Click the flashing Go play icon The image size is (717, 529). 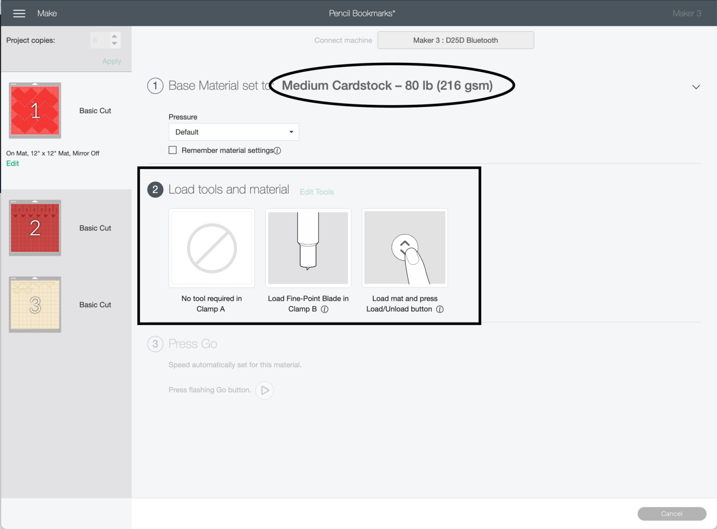(x=265, y=390)
